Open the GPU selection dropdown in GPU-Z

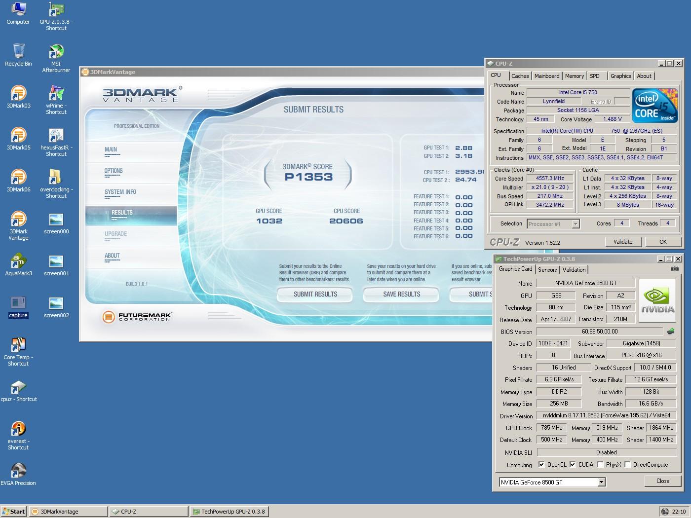pos(601,482)
